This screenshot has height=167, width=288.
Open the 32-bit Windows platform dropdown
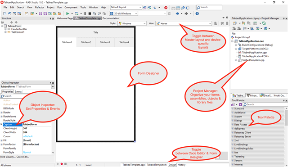(x=123, y=14)
